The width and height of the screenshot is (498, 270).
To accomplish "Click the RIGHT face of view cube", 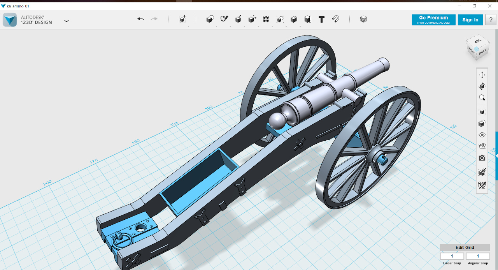I will point(472,50).
